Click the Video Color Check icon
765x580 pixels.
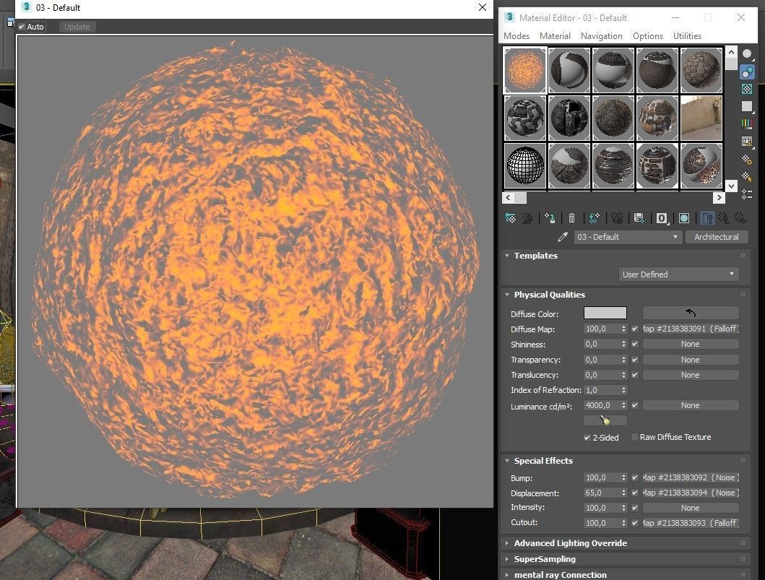[x=747, y=124]
